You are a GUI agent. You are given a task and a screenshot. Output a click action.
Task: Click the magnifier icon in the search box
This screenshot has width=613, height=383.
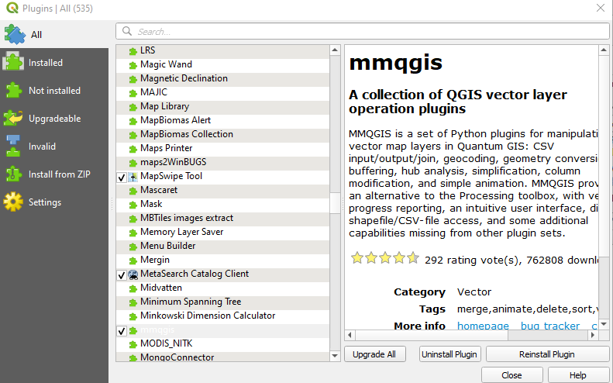coord(126,31)
